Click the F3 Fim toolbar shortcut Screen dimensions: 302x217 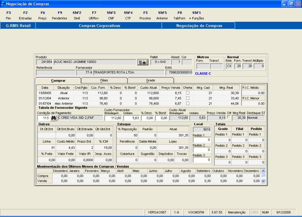(8, 15)
